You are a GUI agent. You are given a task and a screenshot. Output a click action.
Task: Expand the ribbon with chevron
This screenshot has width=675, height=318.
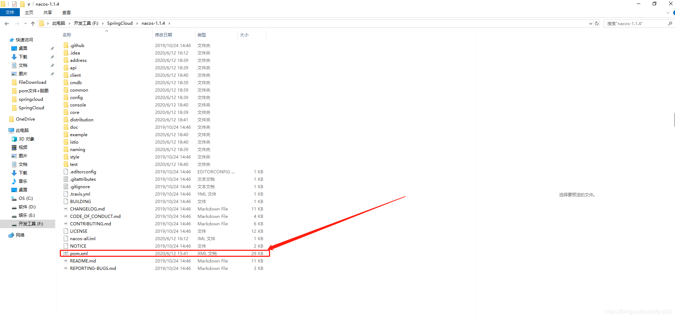point(668,13)
